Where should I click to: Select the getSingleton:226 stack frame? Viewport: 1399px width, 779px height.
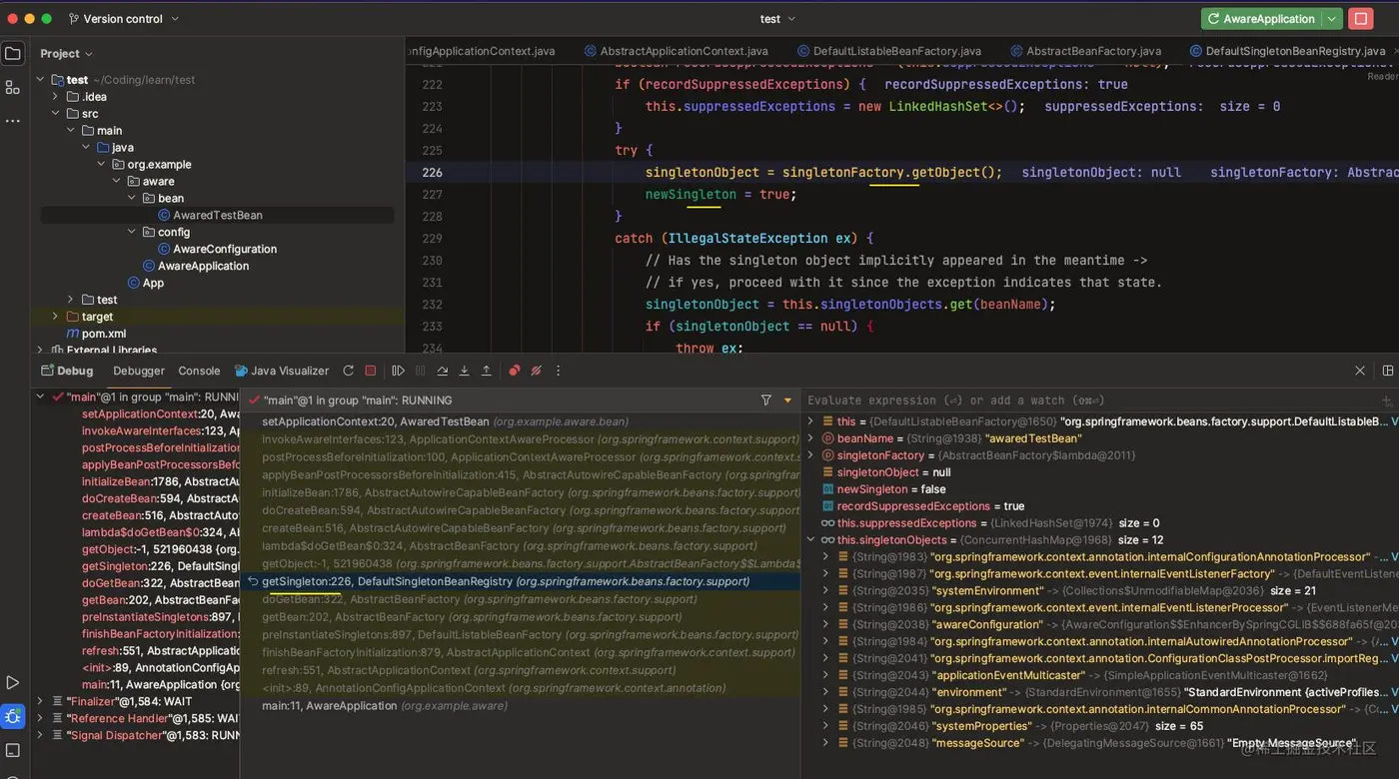pos(520,581)
